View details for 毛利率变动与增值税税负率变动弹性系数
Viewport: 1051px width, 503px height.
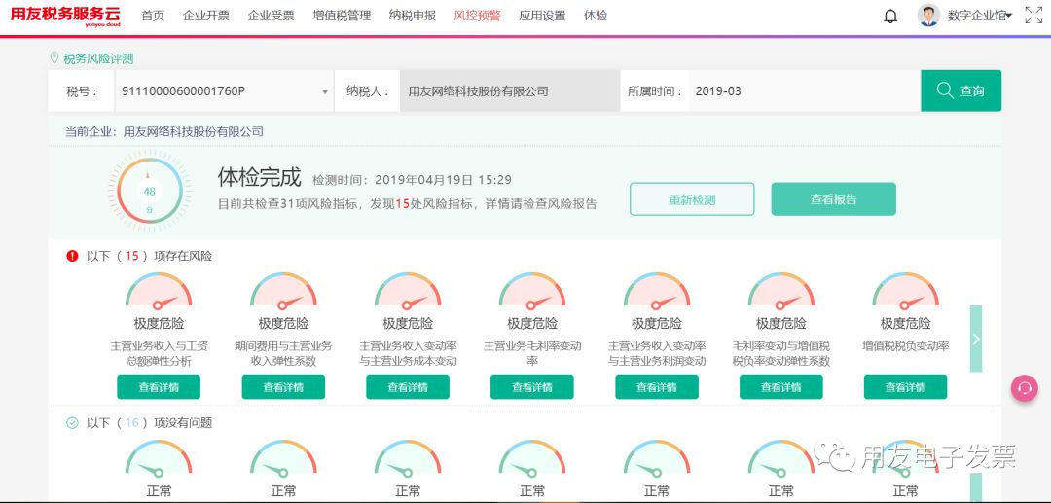click(780, 387)
